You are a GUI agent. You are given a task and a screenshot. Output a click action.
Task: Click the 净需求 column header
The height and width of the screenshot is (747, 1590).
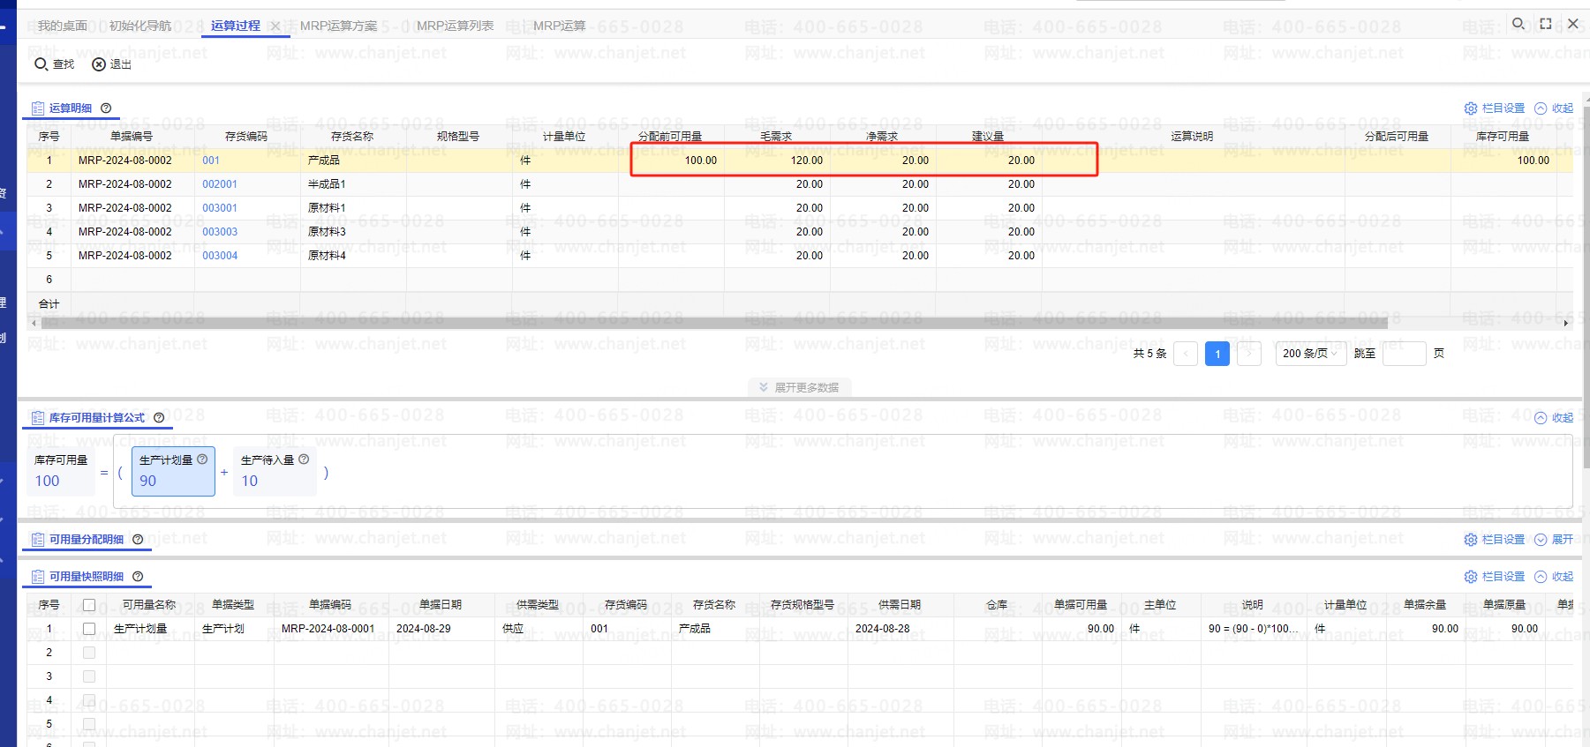pyautogui.click(x=882, y=136)
